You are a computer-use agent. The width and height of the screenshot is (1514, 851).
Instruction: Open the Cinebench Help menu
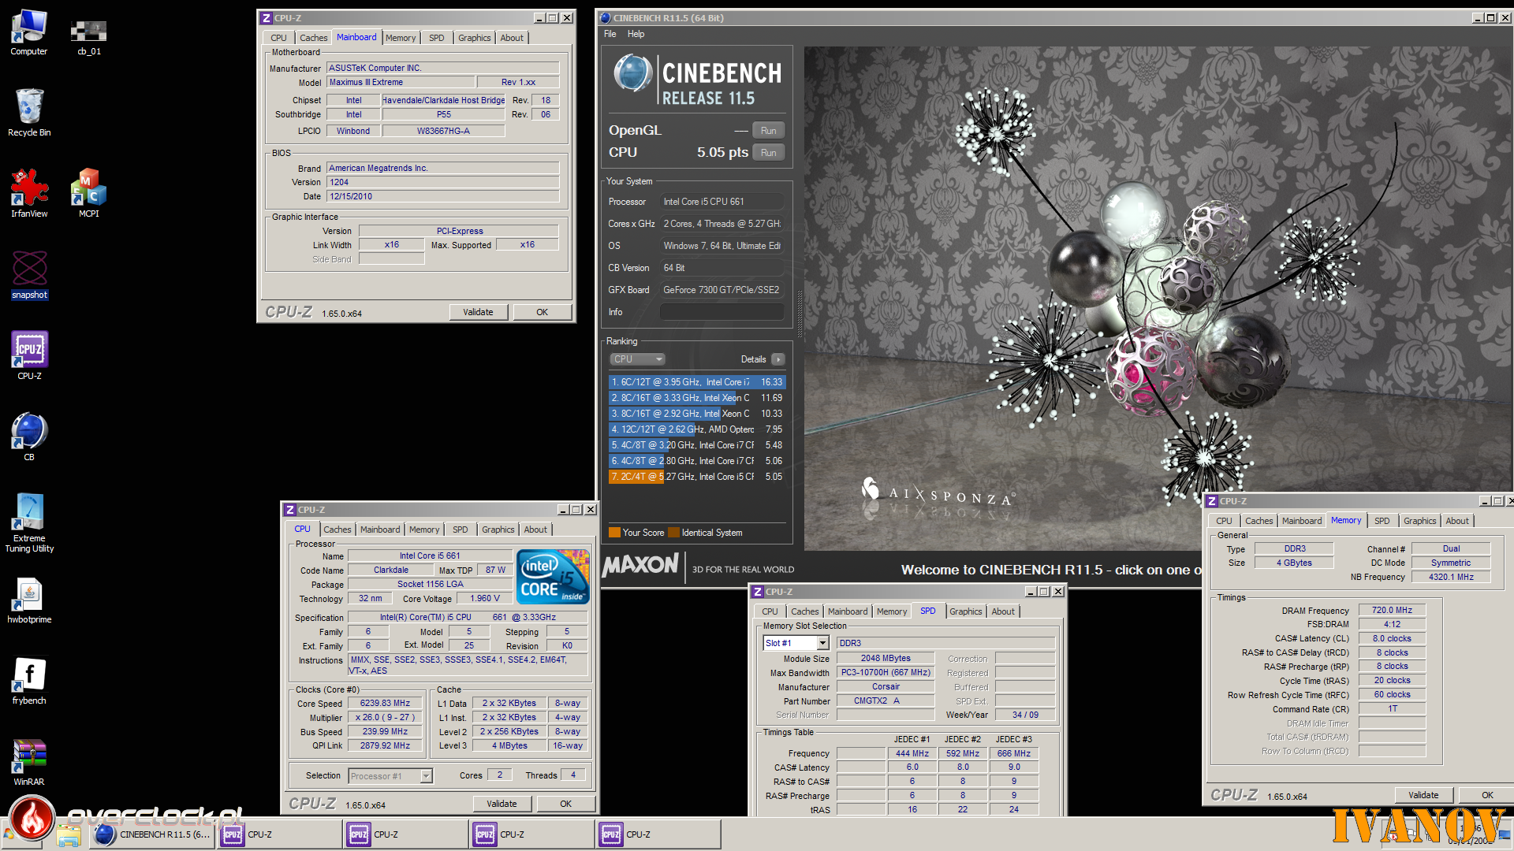pos(636,34)
